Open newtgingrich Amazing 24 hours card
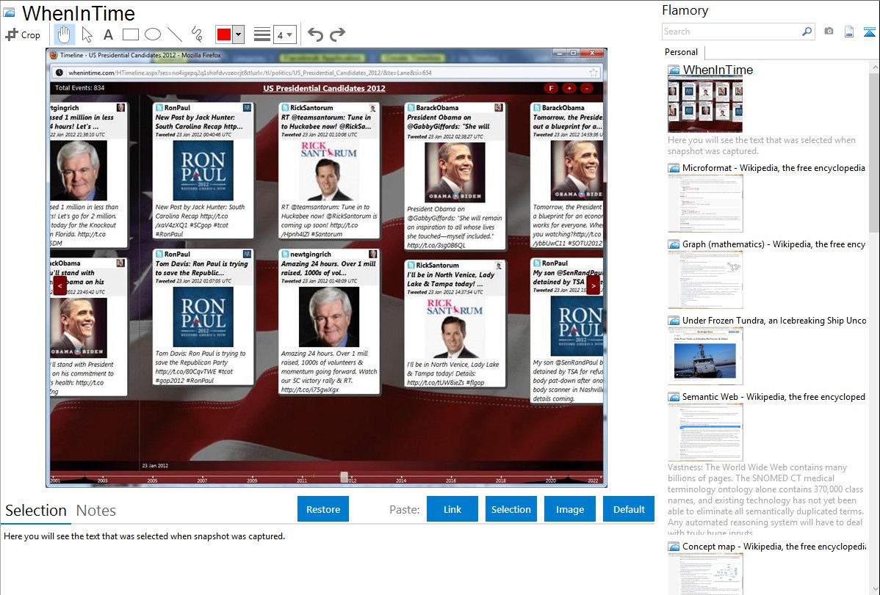Viewport: 880px width, 595px height. [329, 321]
